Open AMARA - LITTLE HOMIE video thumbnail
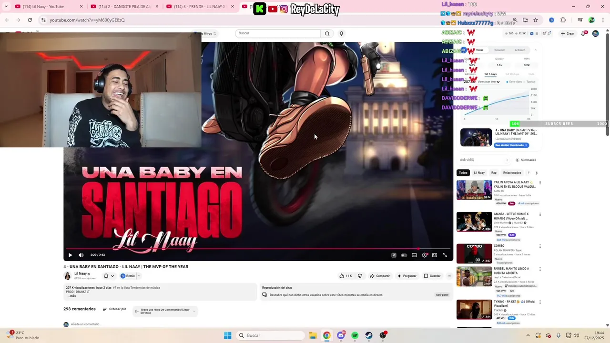 474,222
